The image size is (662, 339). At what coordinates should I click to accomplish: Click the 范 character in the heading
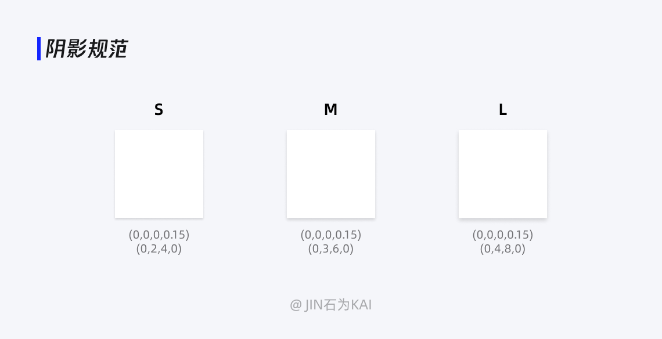click(118, 49)
